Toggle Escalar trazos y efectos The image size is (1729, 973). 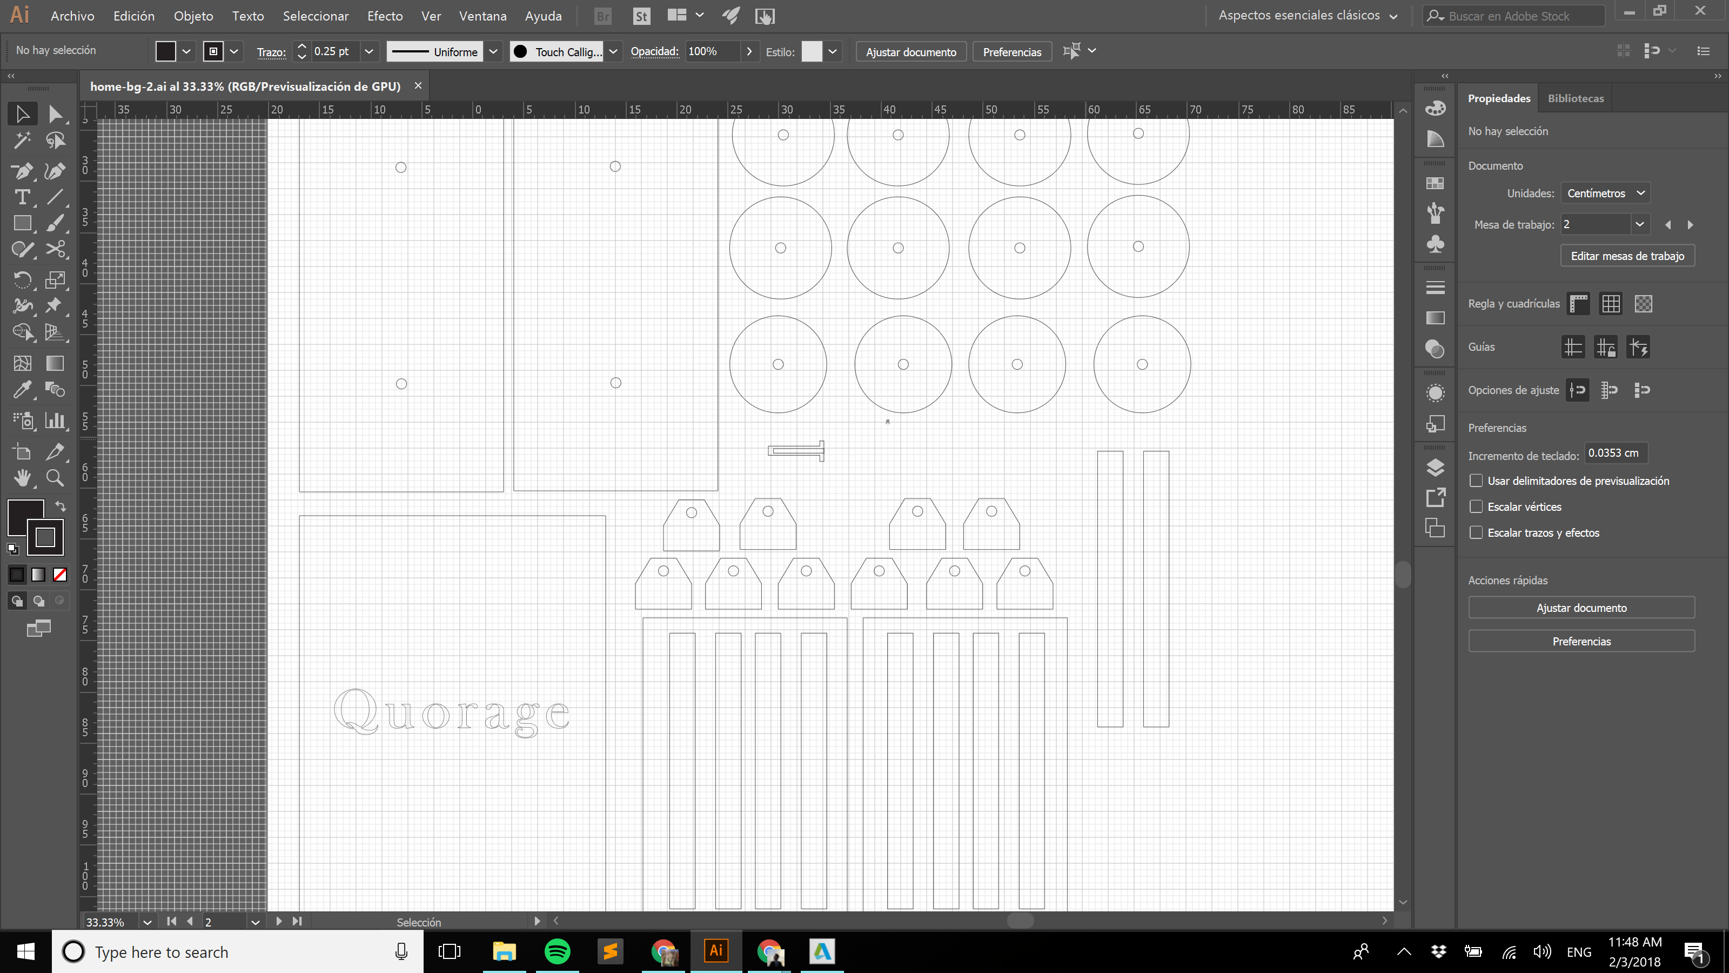pos(1476,532)
